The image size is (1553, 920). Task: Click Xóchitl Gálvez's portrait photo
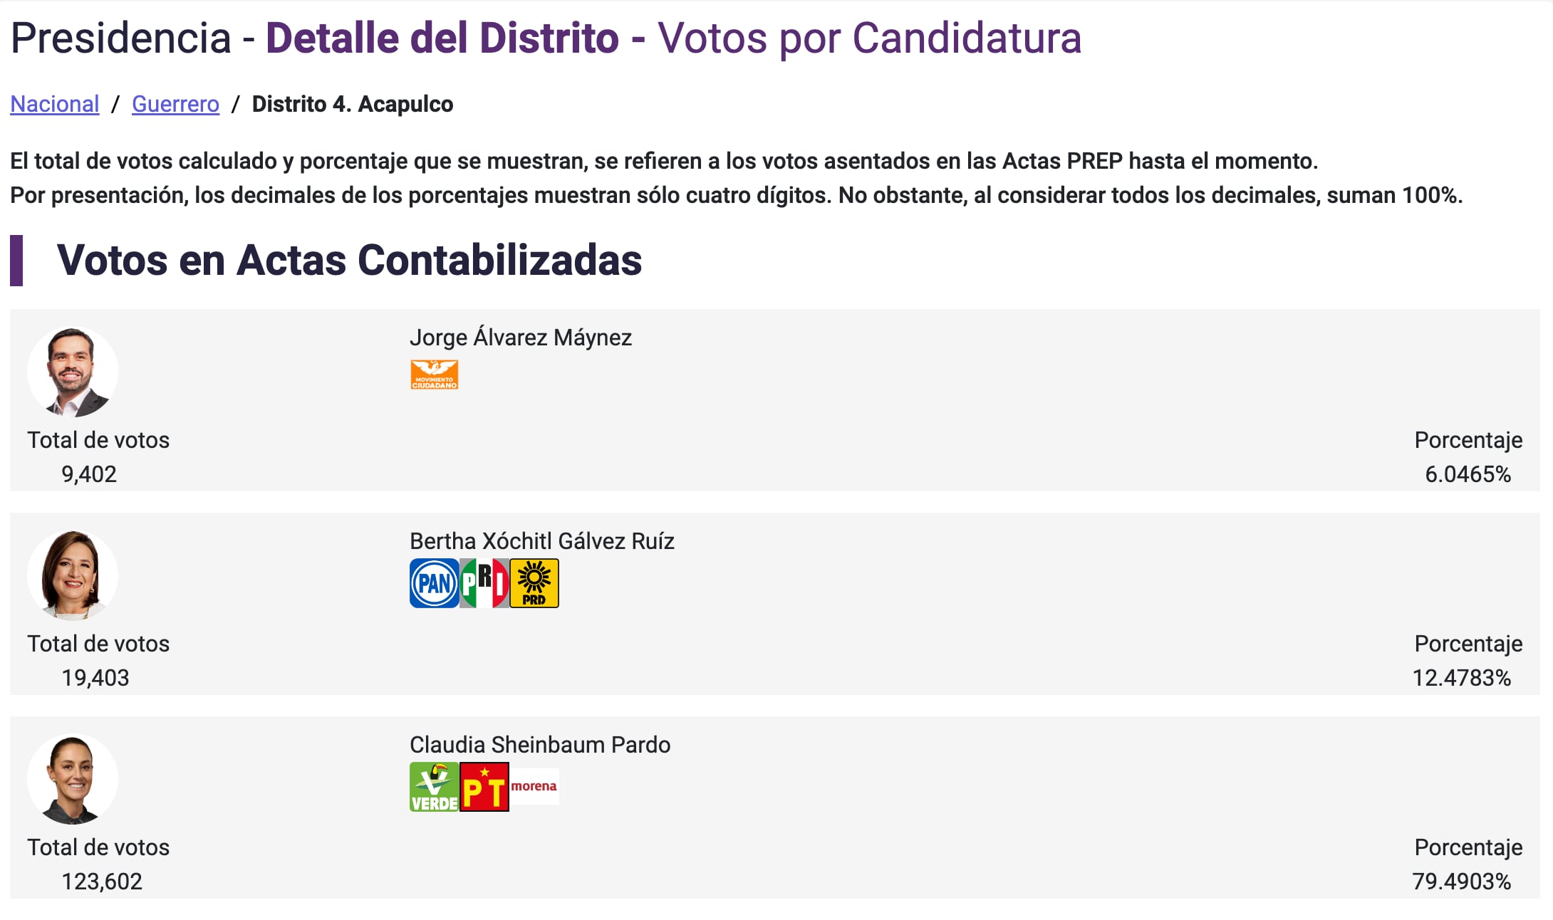point(73,575)
